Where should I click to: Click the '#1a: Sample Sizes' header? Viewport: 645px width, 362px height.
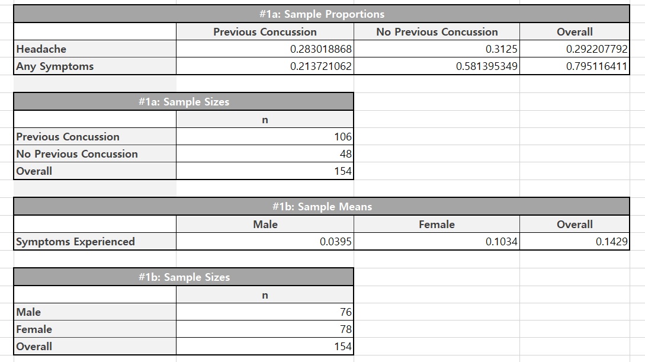point(184,101)
